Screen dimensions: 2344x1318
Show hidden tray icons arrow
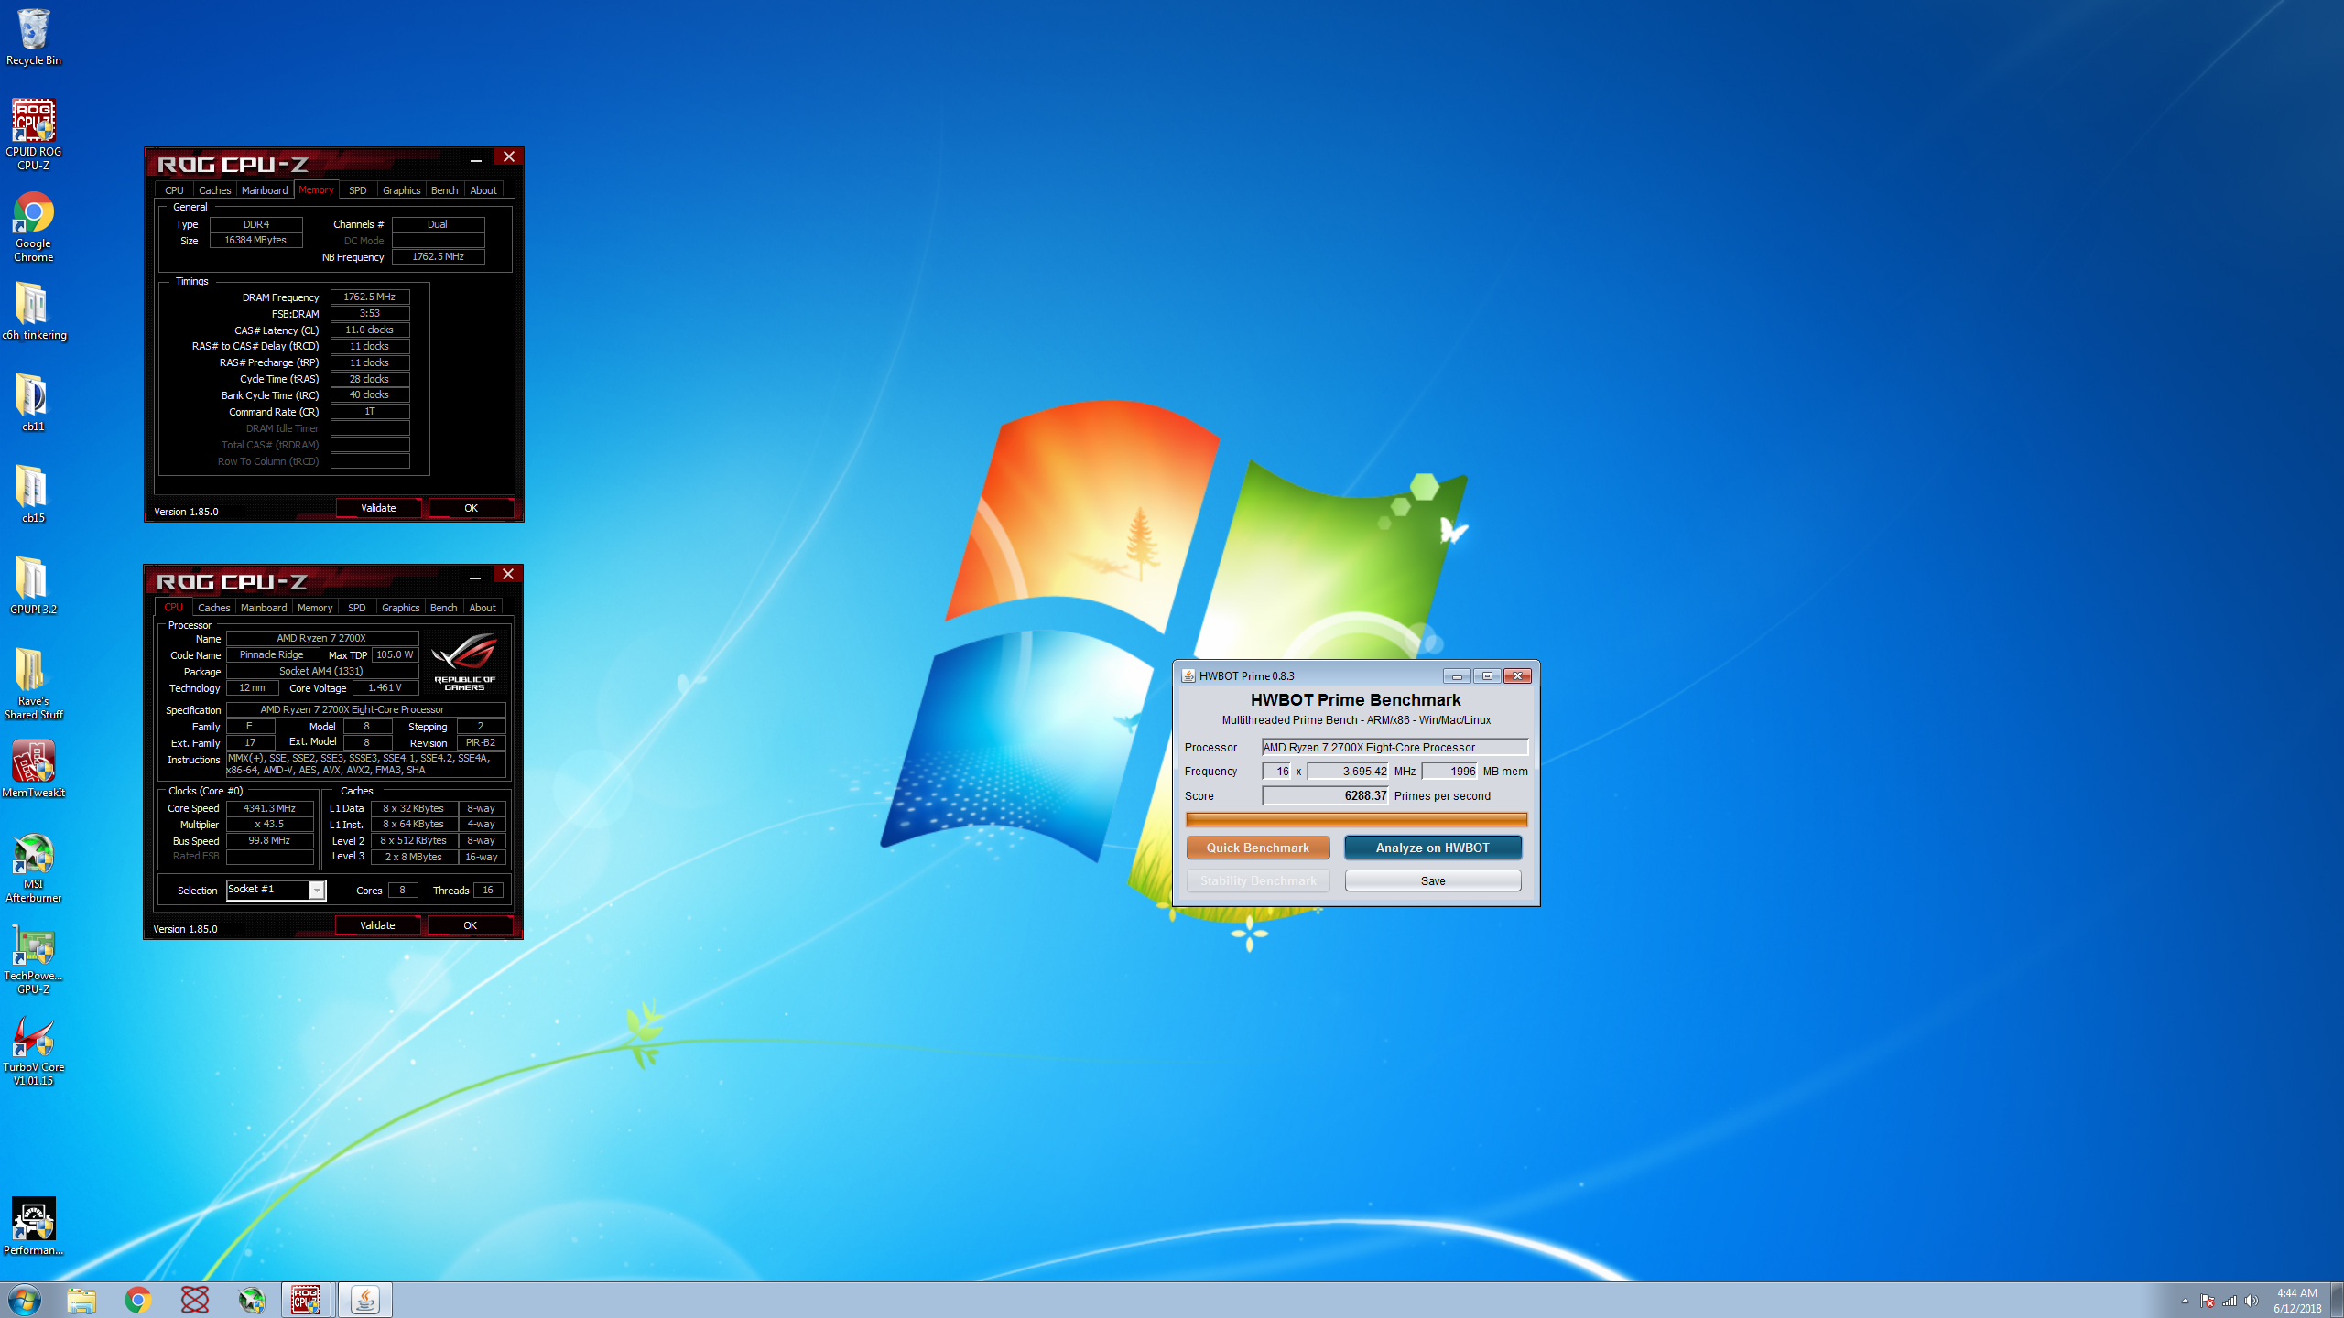pyautogui.click(x=2185, y=1301)
